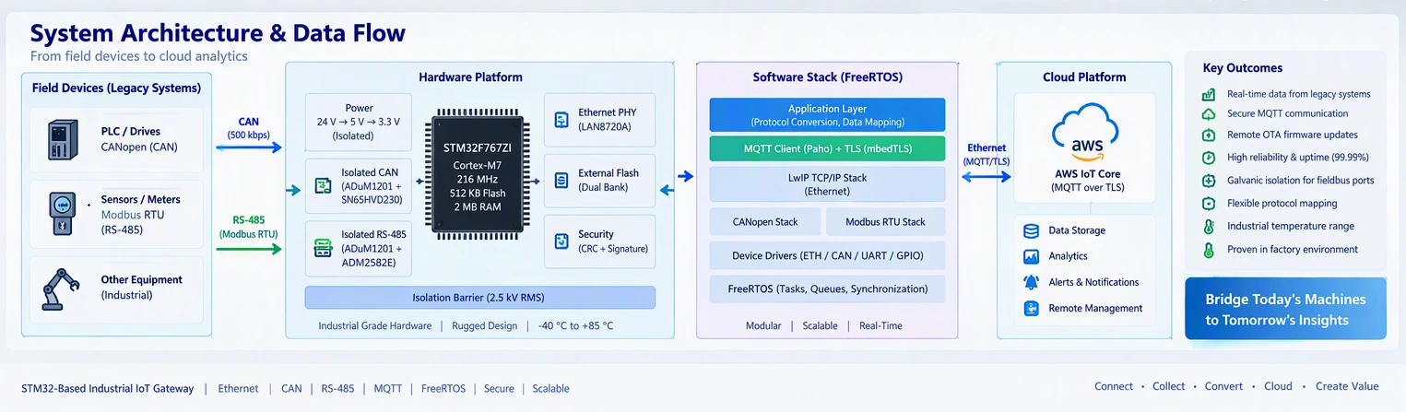Click the Proven in factory environment icon
Screen dimensions: 1406x412
coord(1209,250)
